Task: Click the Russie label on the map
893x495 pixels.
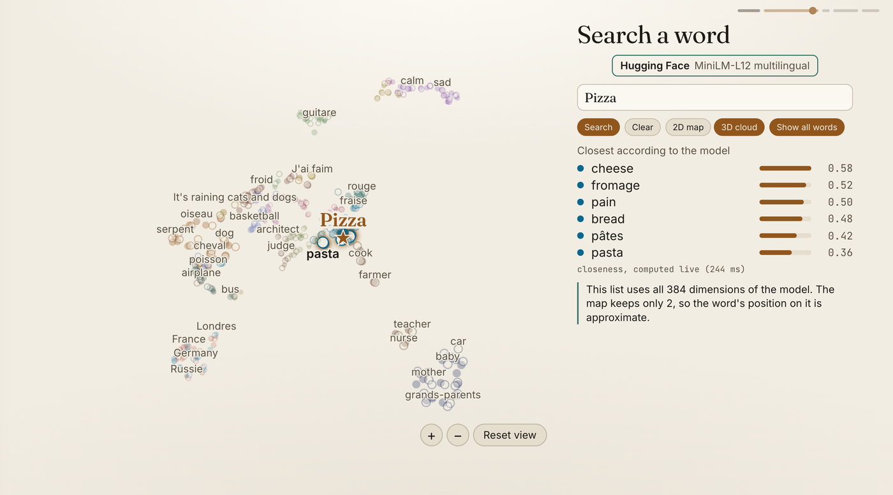Action: (x=186, y=369)
